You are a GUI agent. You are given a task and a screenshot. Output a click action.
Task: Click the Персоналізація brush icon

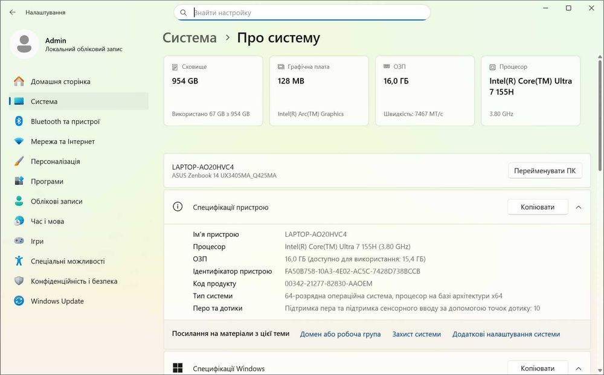tap(19, 161)
